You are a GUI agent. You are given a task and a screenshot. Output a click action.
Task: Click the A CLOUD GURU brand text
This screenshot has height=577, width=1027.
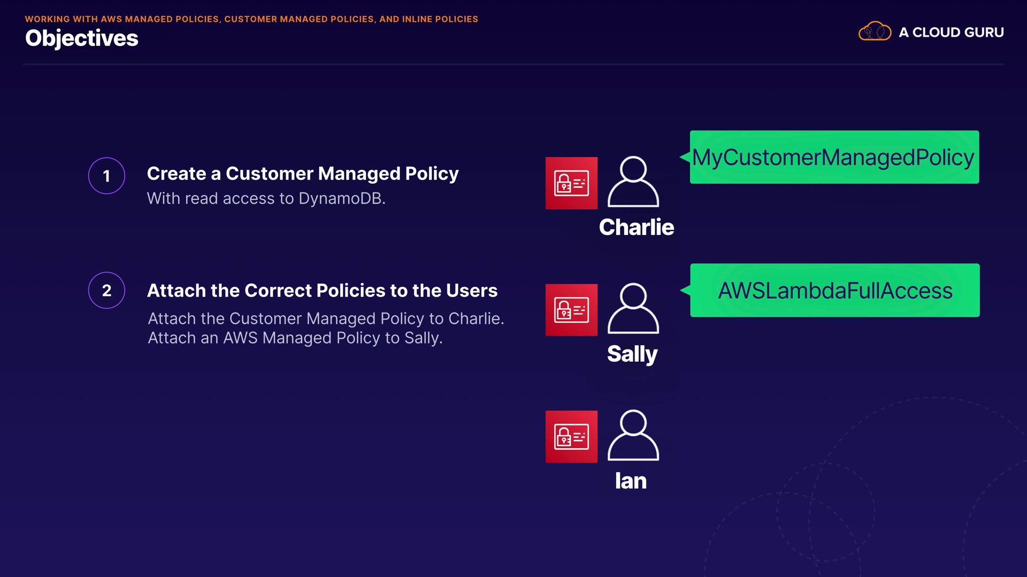(951, 32)
